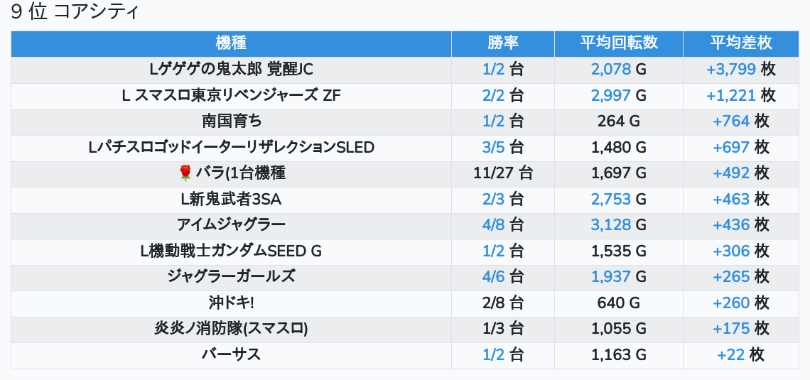
Task: Open the 4/6 link for ジャグラーガールズ
Action: coord(493,276)
